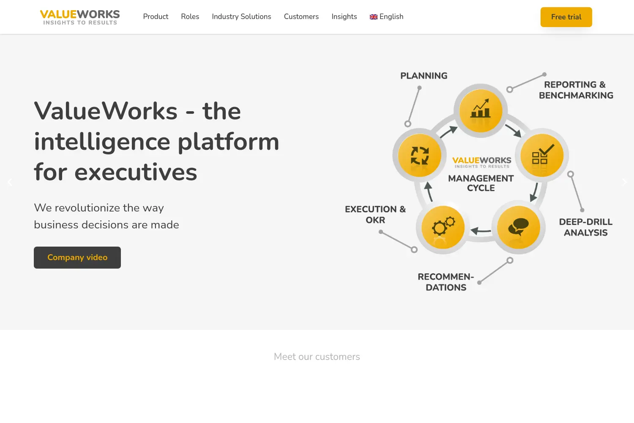The image size is (634, 423).
Task: Go to Customers page
Action: point(301,16)
